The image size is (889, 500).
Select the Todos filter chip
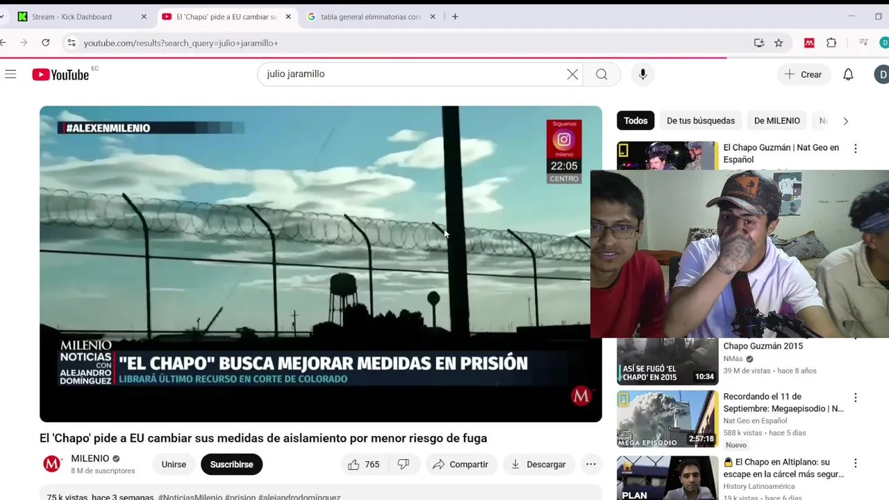pyautogui.click(x=635, y=121)
